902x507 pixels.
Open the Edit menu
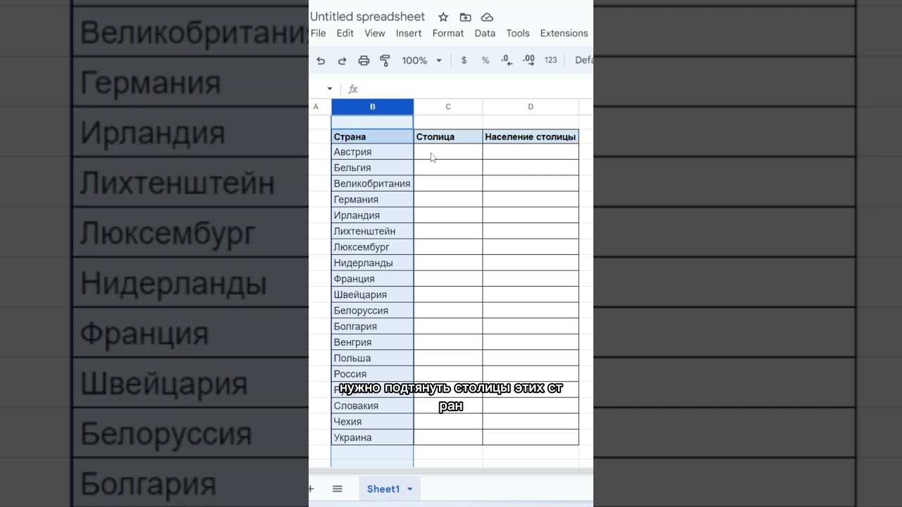(x=345, y=33)
